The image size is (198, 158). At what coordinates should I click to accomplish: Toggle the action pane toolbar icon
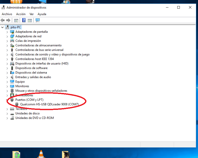coord(30,20)
